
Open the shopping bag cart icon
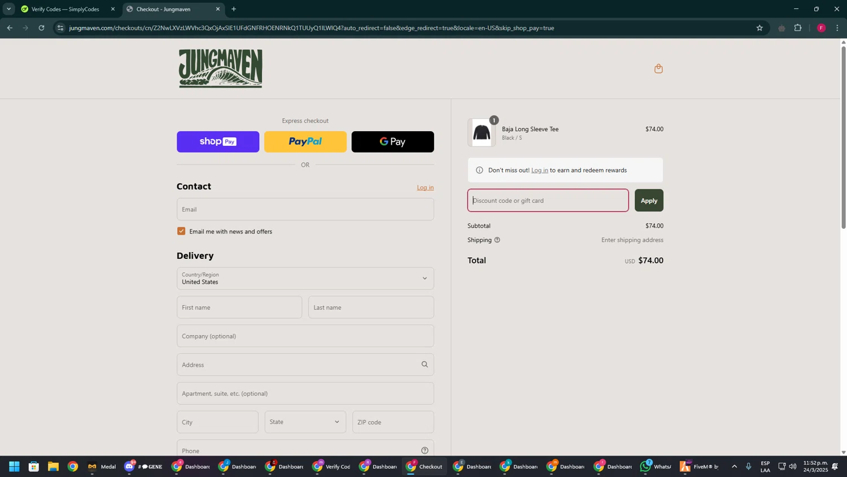click(658, 68)
